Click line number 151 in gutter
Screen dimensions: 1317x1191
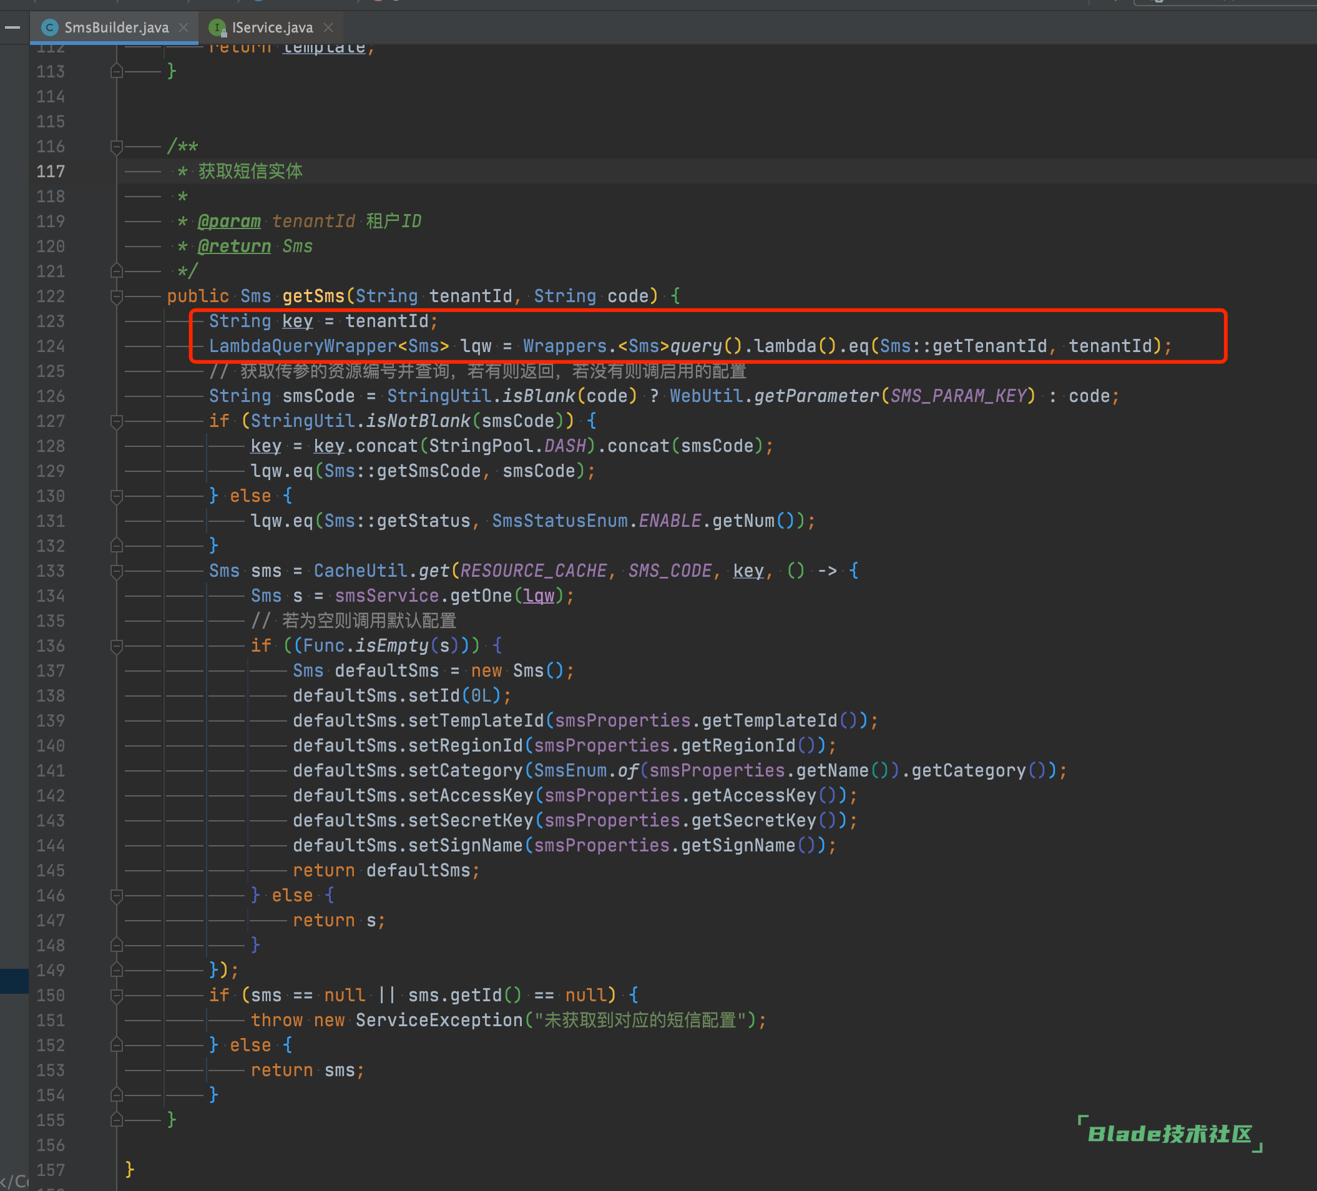(x=51, y=1021)
